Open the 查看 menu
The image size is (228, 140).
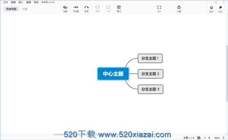pos(28,2)
